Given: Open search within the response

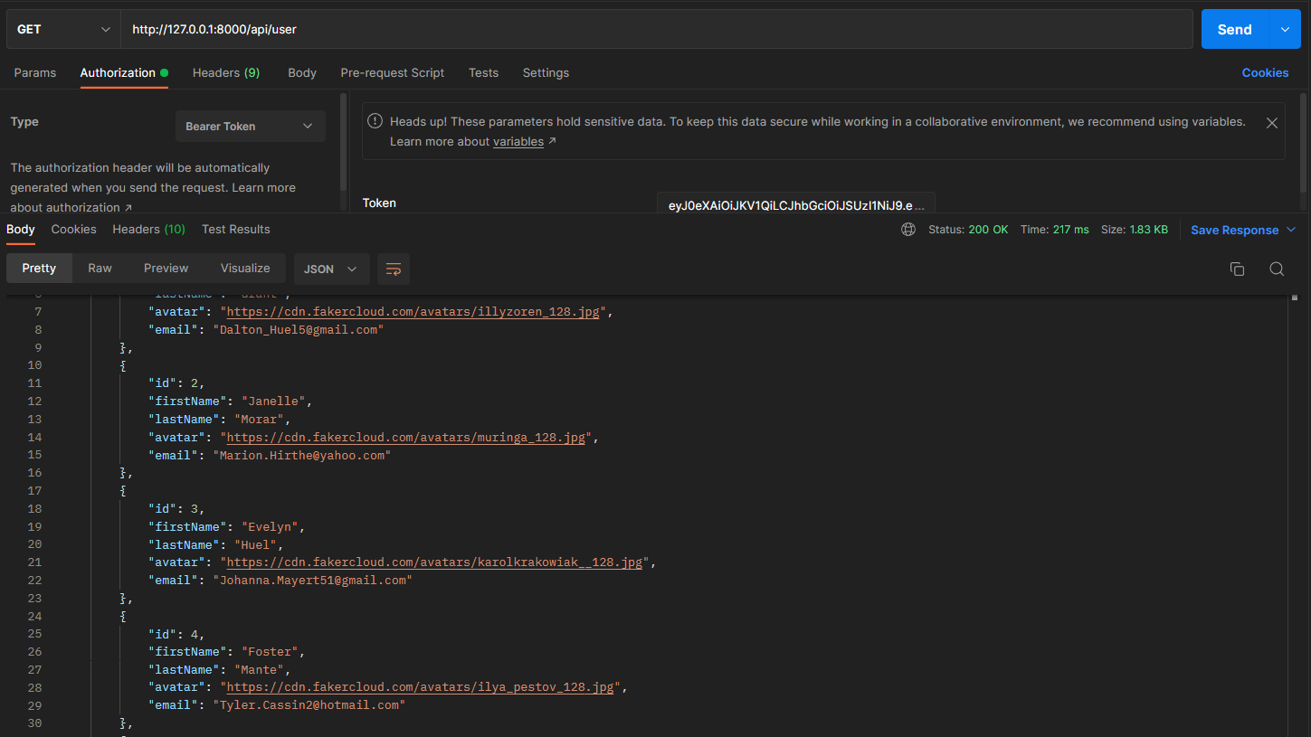Looking at the screenshot, I should click(x=1277, y=269).
